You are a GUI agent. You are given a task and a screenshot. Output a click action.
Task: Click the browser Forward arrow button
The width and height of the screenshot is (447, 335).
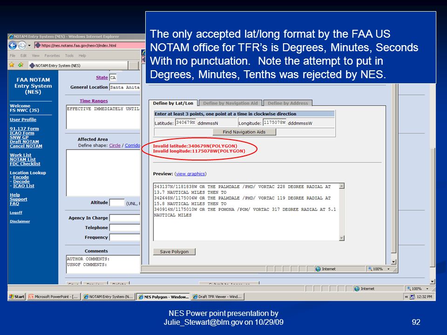coord(22,45)
